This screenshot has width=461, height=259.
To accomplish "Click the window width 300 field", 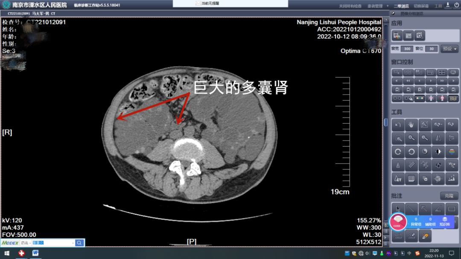I will [x=407, y=49].
